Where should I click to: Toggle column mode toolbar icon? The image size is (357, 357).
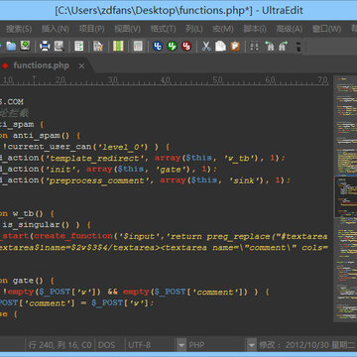point(118,46)
